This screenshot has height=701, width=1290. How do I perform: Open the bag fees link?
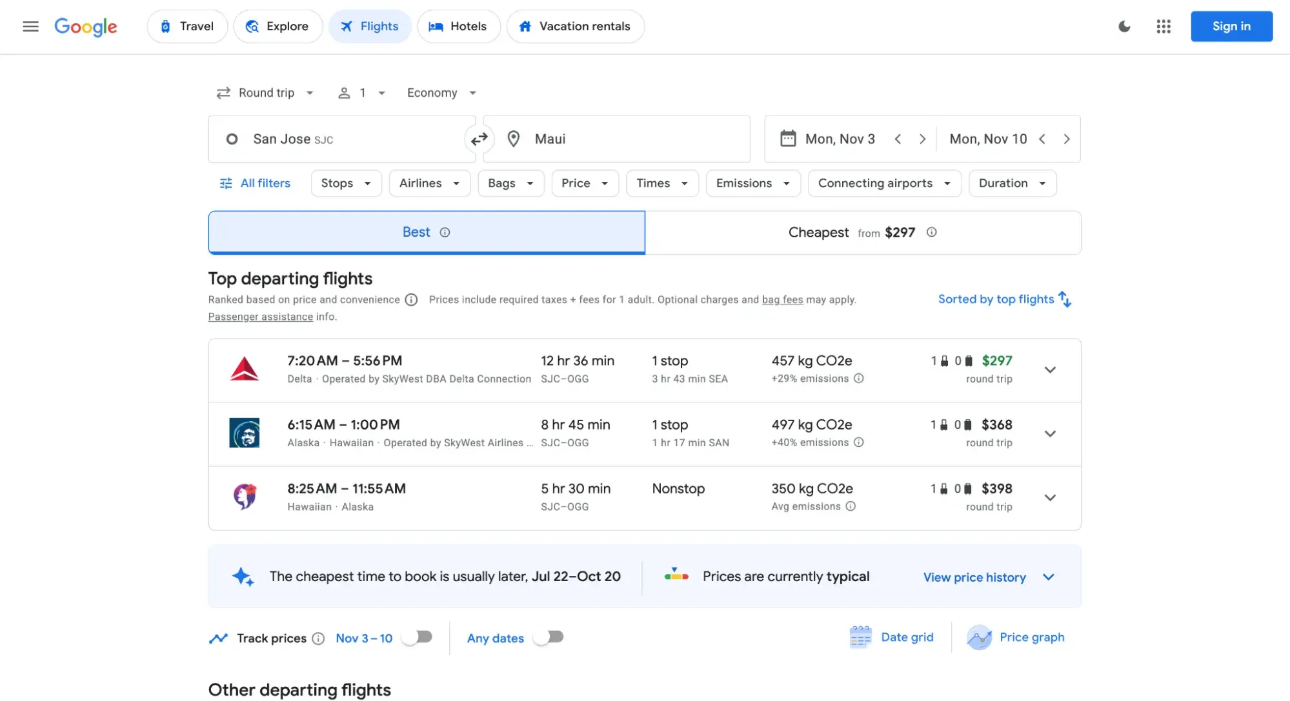(x=782, y=300)
